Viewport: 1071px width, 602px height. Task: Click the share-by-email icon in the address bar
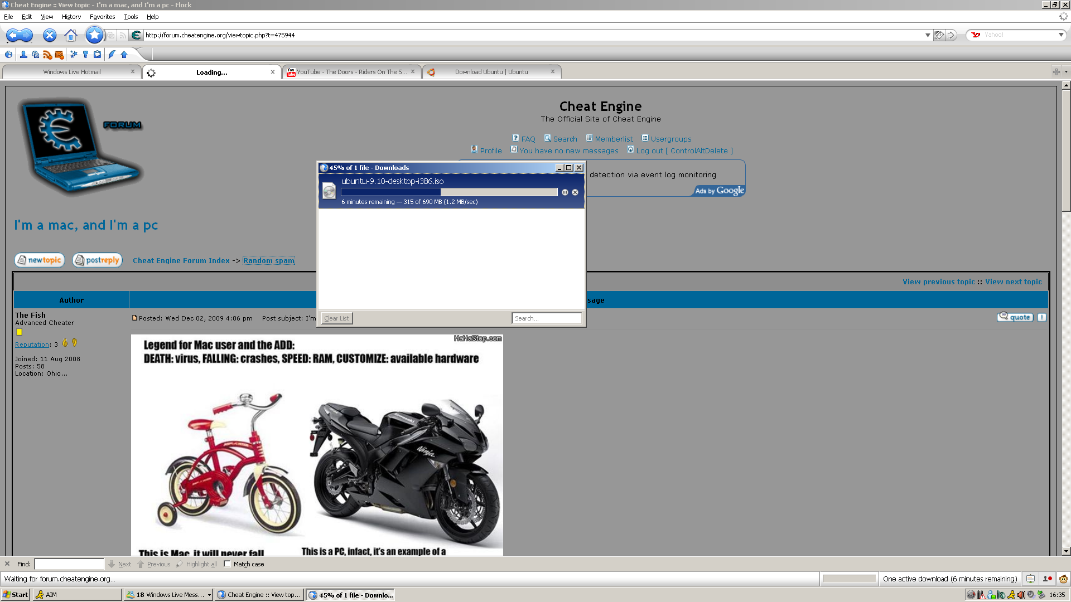939,35
